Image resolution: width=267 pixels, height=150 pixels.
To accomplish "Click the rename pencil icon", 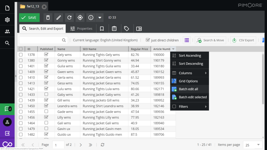I will pyautogui.click(x=59, y=18).
